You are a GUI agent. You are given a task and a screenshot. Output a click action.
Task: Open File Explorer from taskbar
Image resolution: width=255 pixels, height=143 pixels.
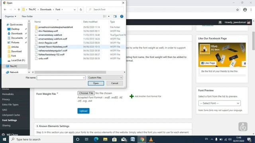click(105, 139)
